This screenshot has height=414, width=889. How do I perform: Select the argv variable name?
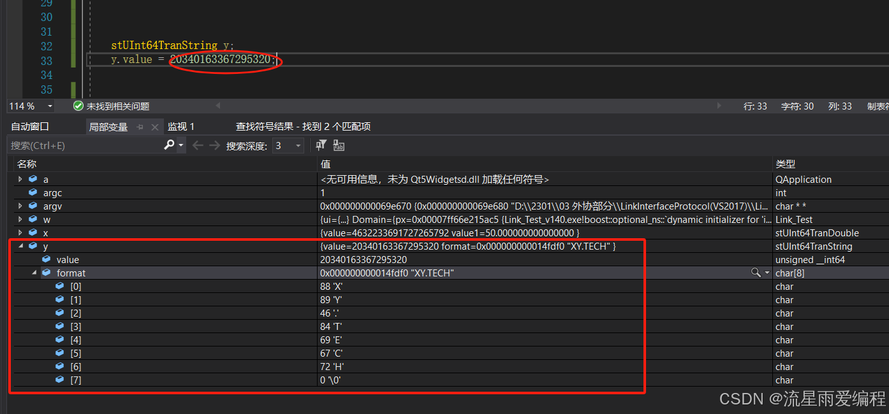pos(52,206)
